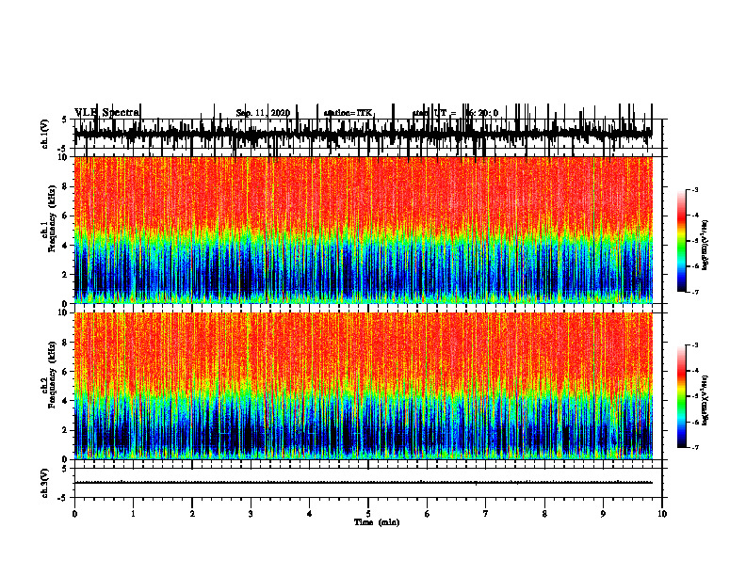Click the '6' kHz tick on ch.2 axis

click(x=66, y=372)
